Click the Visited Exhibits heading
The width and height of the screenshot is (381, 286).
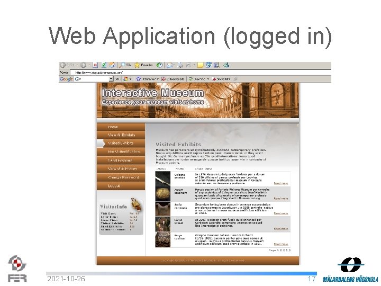pyautogui.click(x=178, y=145)
